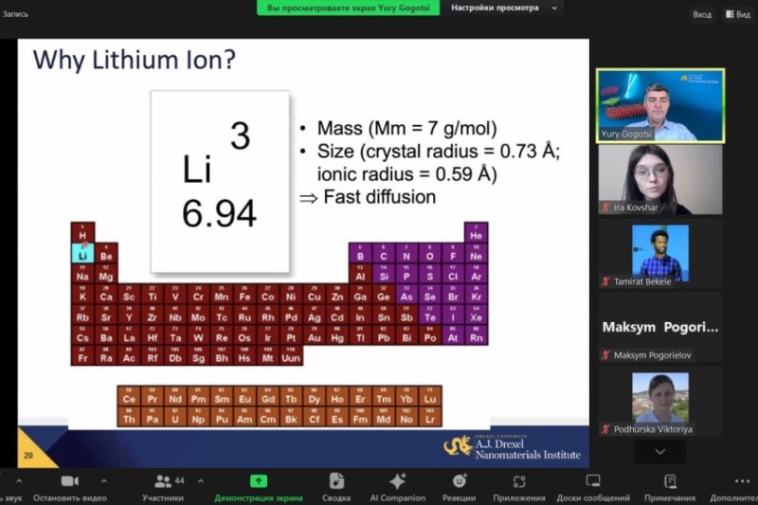
Task: Expand audio options arrow beside звук
Action: 19,481
